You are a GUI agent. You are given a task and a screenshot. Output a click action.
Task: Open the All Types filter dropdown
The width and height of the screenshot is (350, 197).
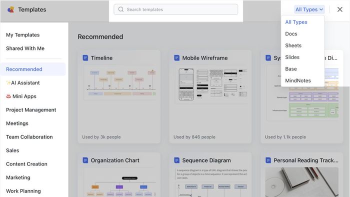(309, 9)
